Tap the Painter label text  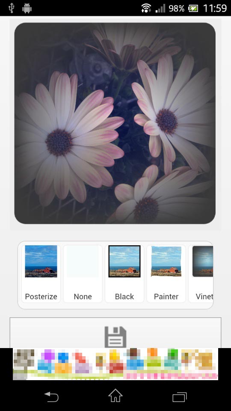click(x=166, y=296)
